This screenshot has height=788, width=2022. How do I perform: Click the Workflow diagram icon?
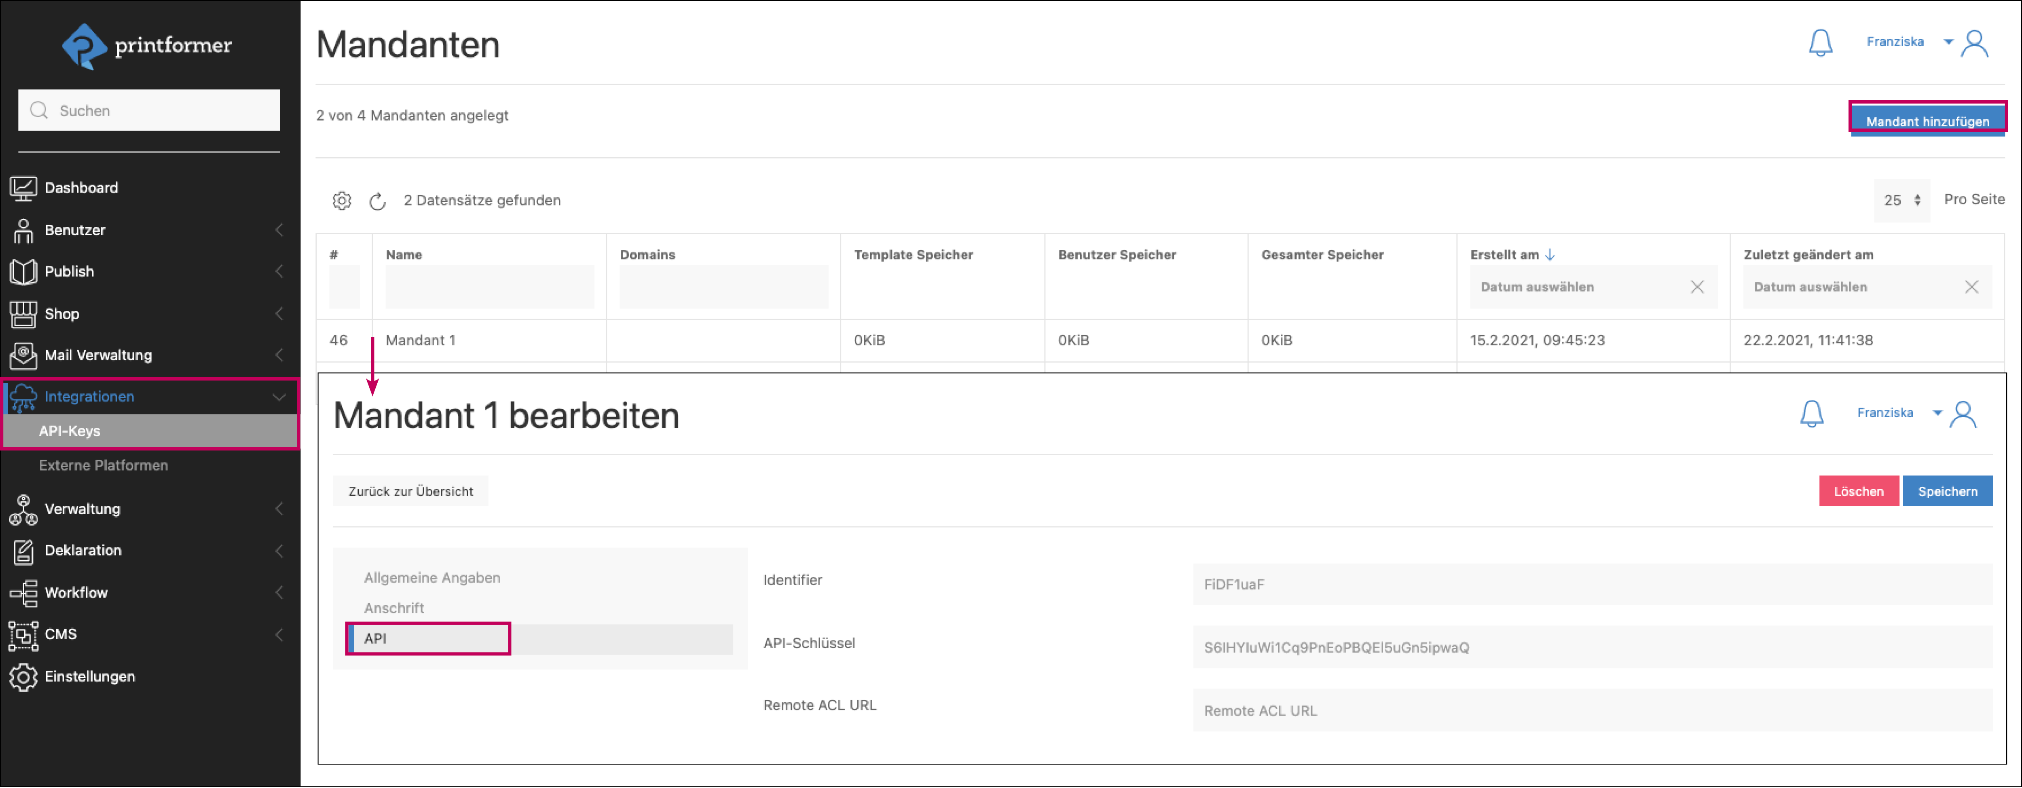click(23, 594)
